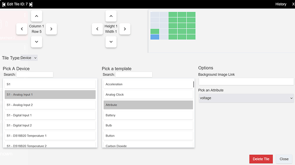Click the Delete Tile button
295x165 pixels.
261,159
